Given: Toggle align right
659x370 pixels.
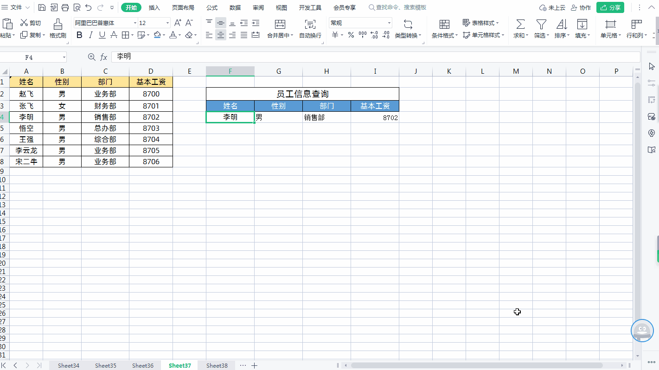Looking at the screenshot, I should [x=232, y=35].
